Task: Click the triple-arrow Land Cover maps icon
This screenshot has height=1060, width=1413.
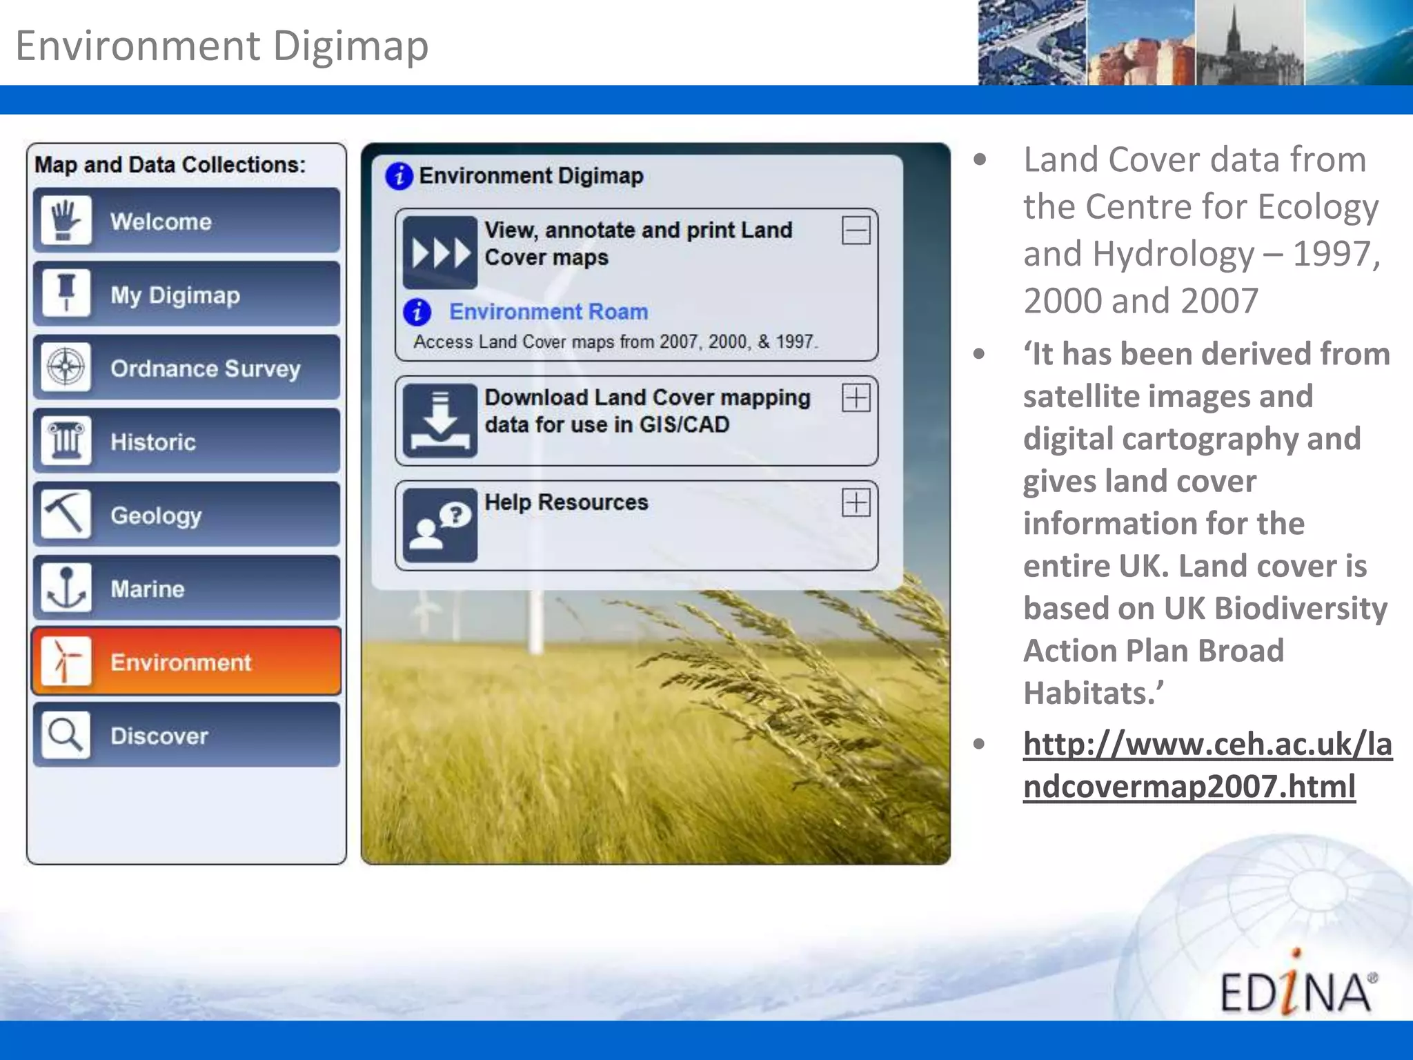Action: coord(440,253)
